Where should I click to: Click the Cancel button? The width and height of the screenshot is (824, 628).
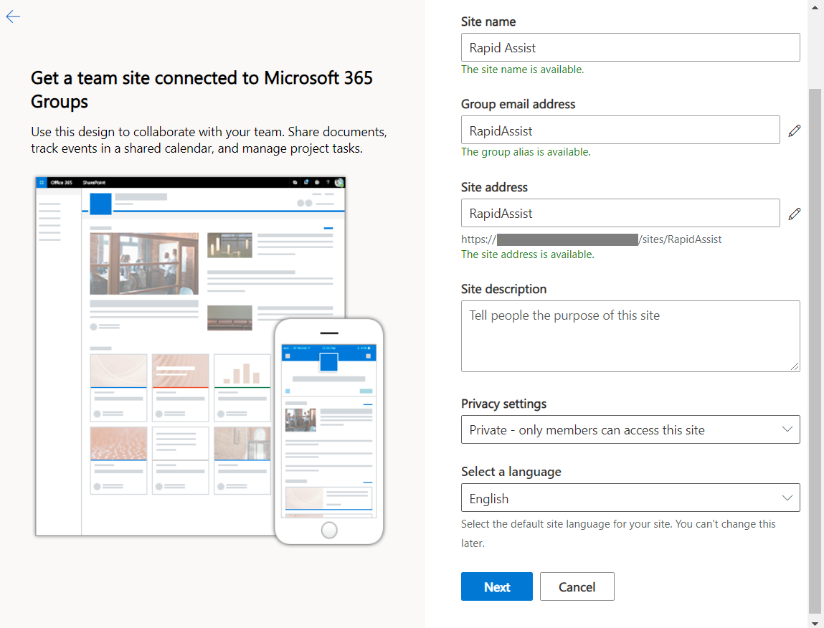point(577,586)
